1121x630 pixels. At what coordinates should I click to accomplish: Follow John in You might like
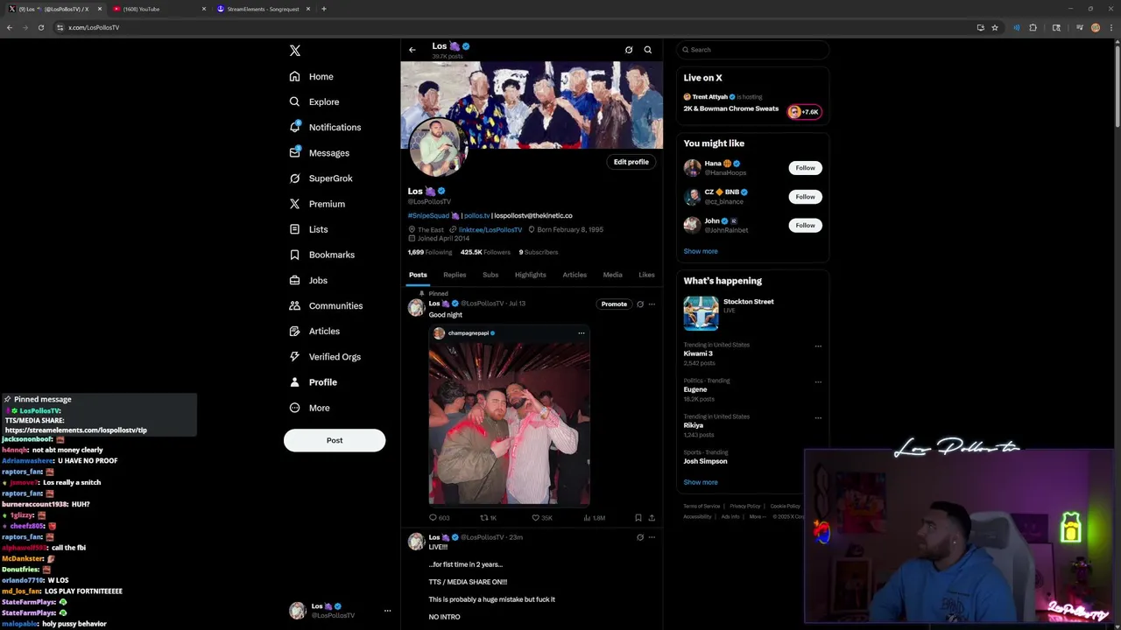[x=805, y=226]
